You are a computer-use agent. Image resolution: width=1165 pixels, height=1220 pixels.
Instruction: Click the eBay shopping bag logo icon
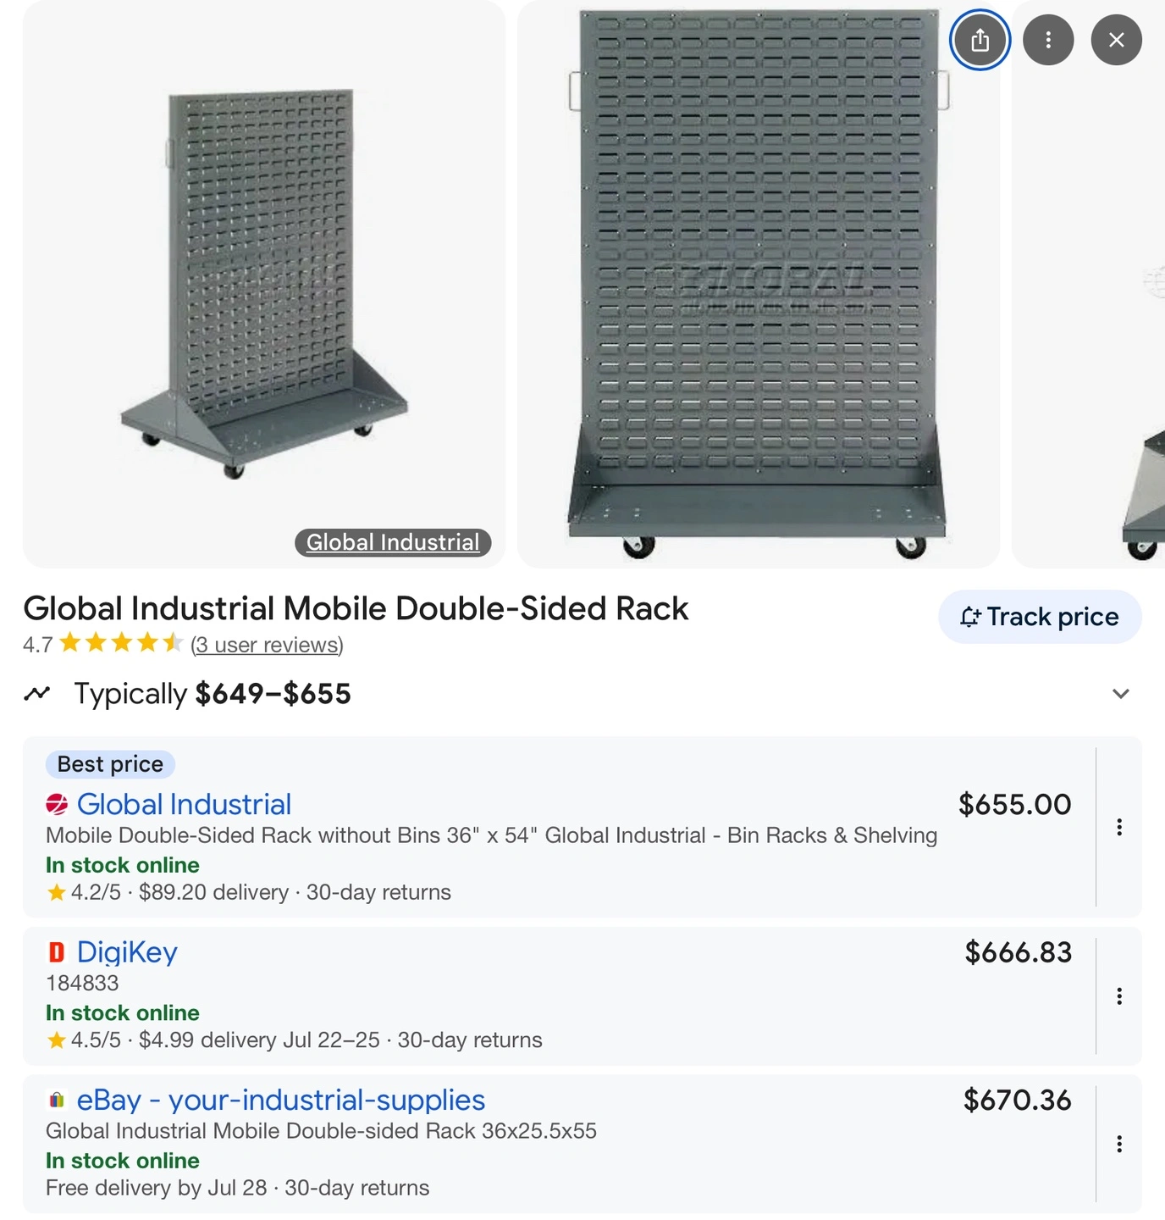coord(57,1100)
